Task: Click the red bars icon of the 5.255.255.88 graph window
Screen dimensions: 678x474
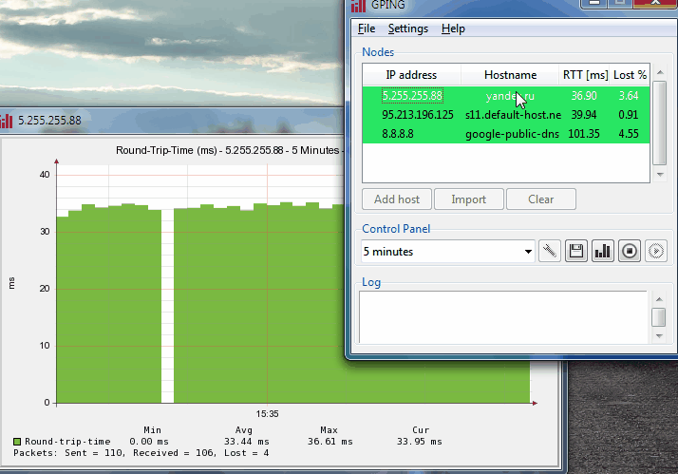Action: pyautogui.click(x=6, y=121)
